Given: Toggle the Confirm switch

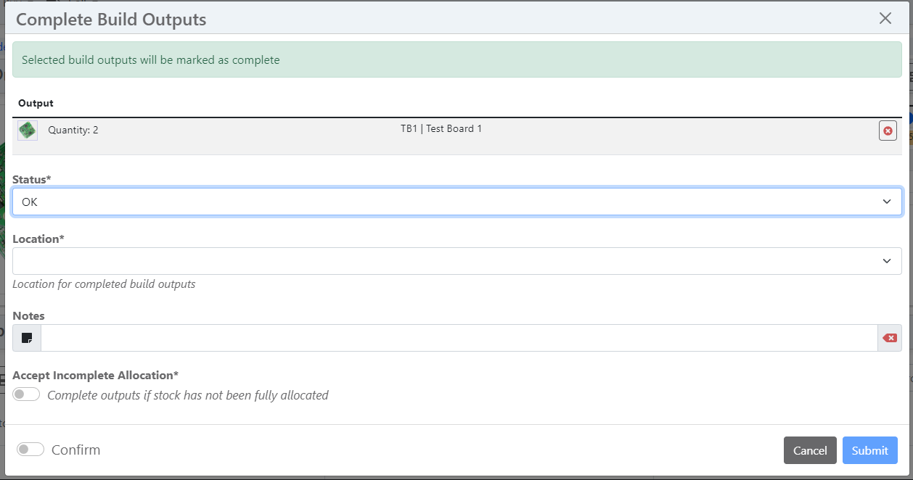Looking at the screenshot, I should pyautogui.click(x=30, y=450).
